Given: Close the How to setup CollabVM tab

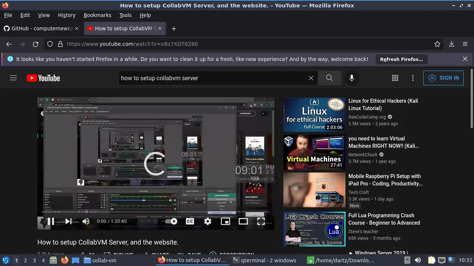Looking at the screenshot, I should point(160,28).
